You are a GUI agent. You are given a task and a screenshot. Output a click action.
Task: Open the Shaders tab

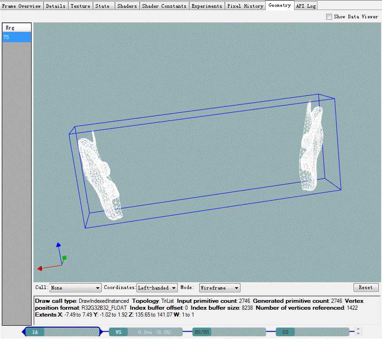127,6
